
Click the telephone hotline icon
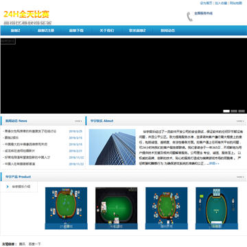point(189,16)
